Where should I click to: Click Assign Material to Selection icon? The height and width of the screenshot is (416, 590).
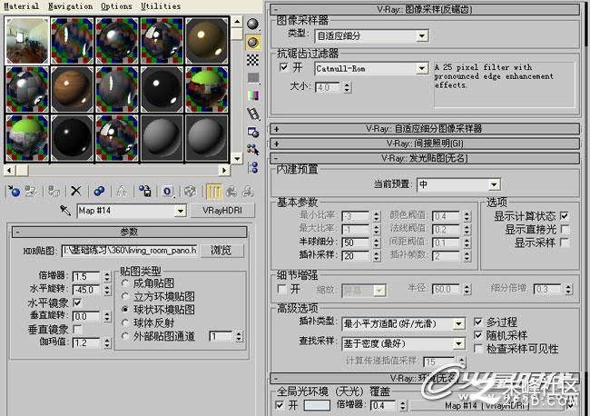[54, 192]
